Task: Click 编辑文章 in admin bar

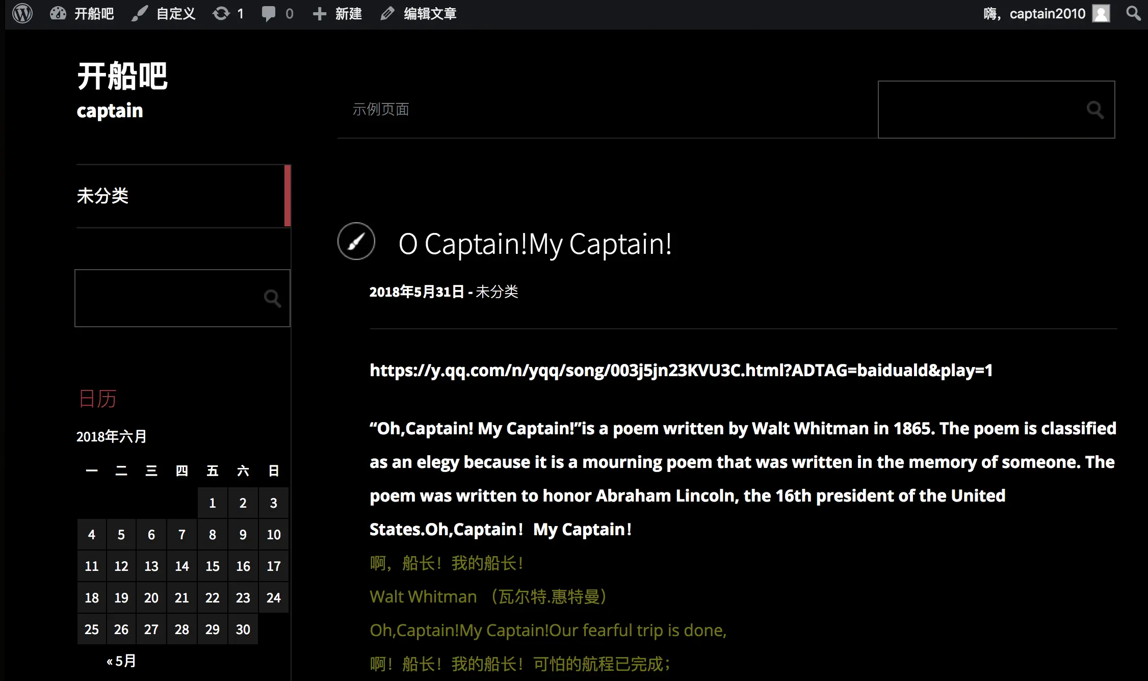Action: pos(419,13)
